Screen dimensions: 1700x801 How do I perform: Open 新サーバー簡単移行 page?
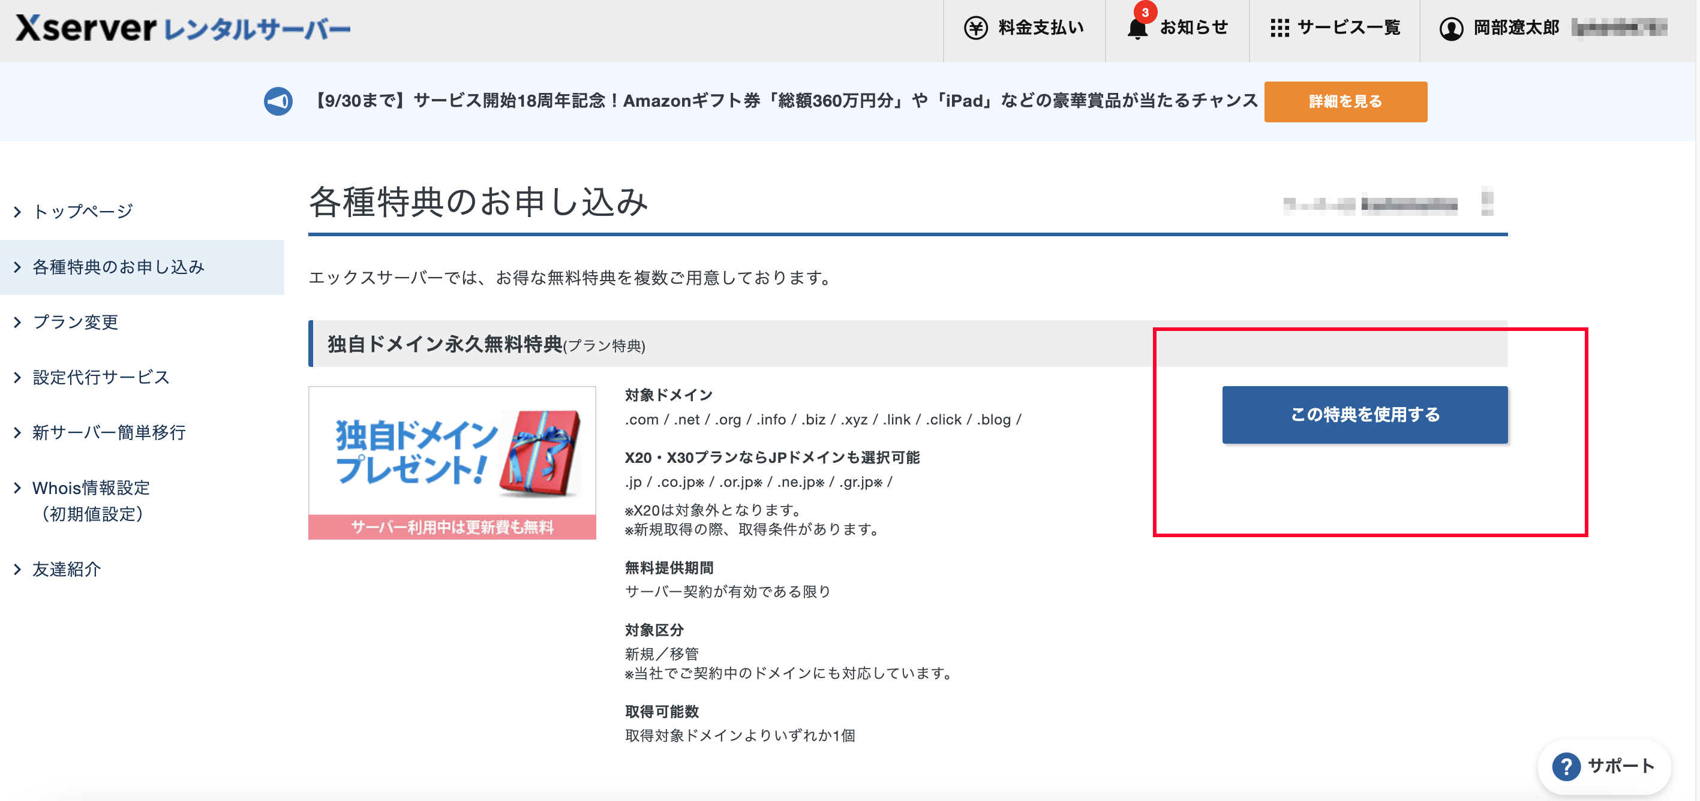tap(109, 433)
